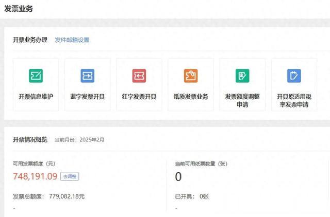Select the 红字发票开具 card label
Viewport: 330px width, 217px height.
pos(139,97)
